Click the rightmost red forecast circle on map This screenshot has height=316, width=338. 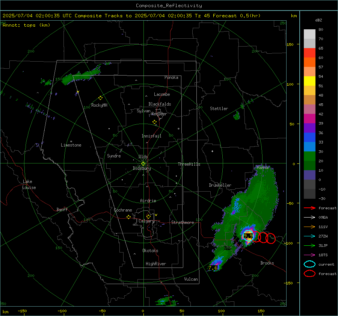pyautogui.click(x=270, y=238)
